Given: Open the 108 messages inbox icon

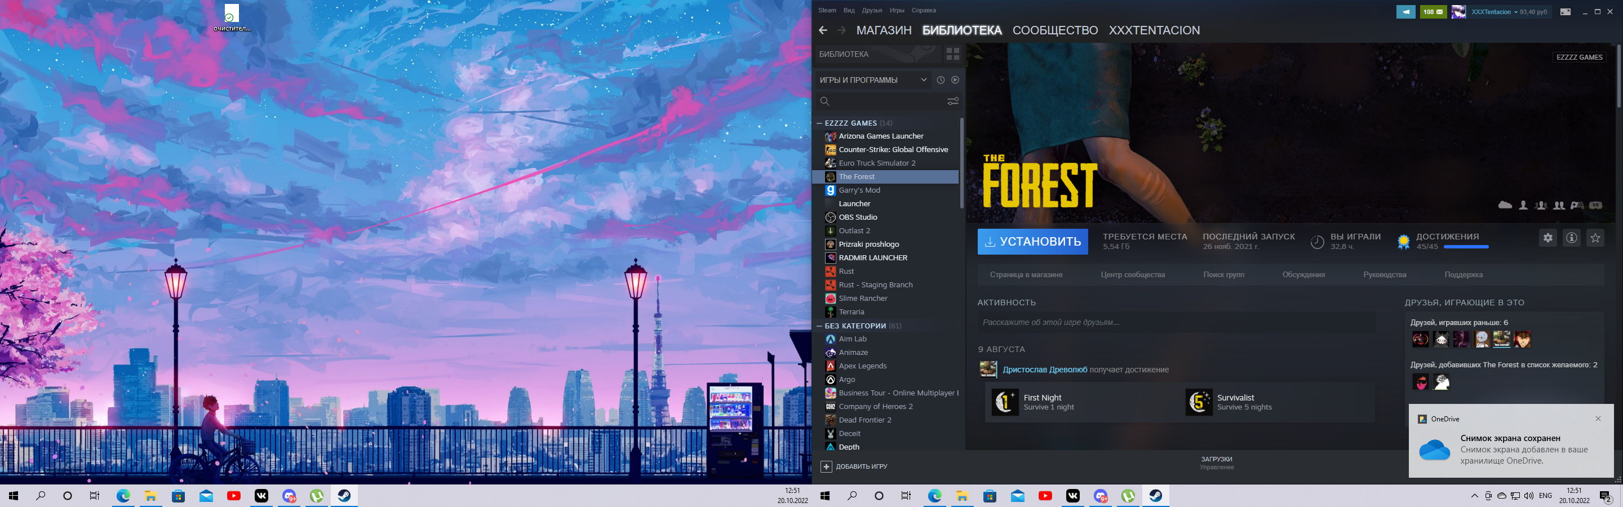Looking at the screenshot, I should [1433, 11].
